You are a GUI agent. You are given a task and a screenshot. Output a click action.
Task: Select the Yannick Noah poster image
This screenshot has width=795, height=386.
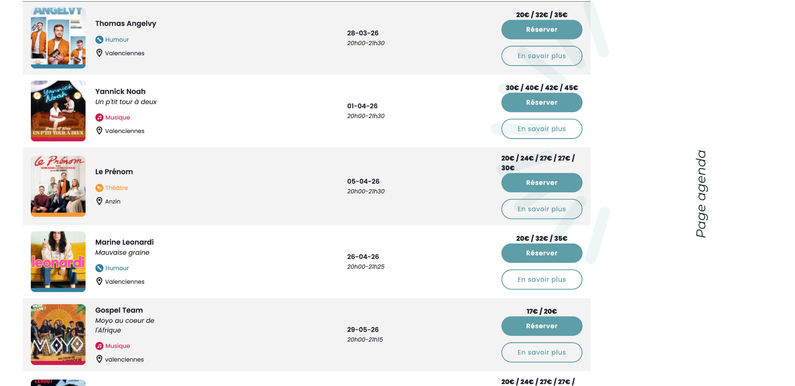pos(58,111)
